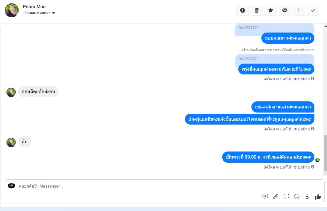Mark the conversation unread with the envelope icon
Screen dimensions: 327x211
pos(285,10)
